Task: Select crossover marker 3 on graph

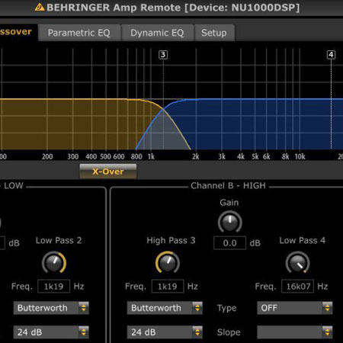Action: coord(163,55)
